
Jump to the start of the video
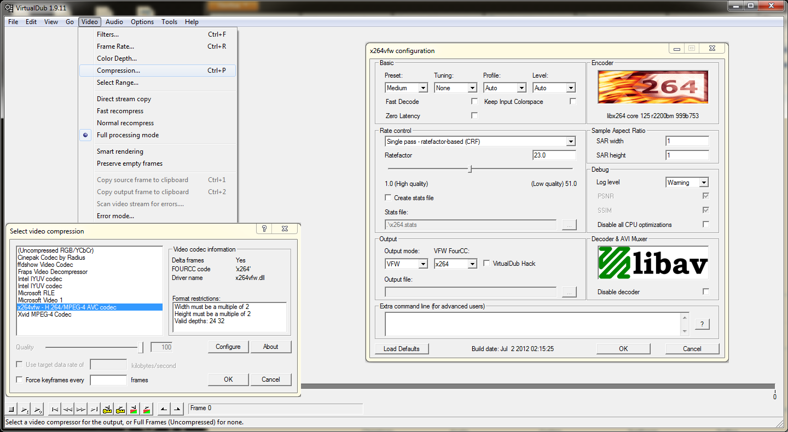tap(55, 409)
